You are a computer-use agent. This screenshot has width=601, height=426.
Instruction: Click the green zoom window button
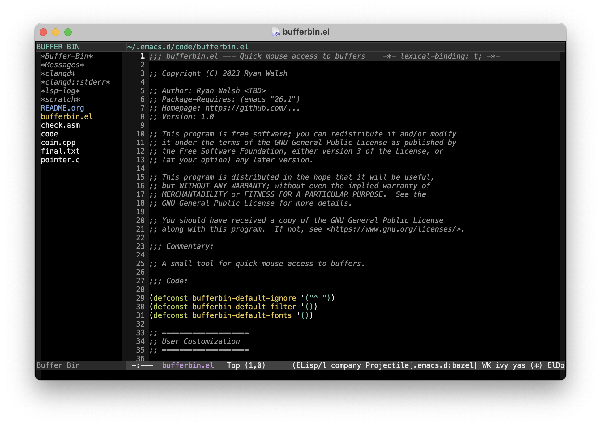[x=68, y=32]
